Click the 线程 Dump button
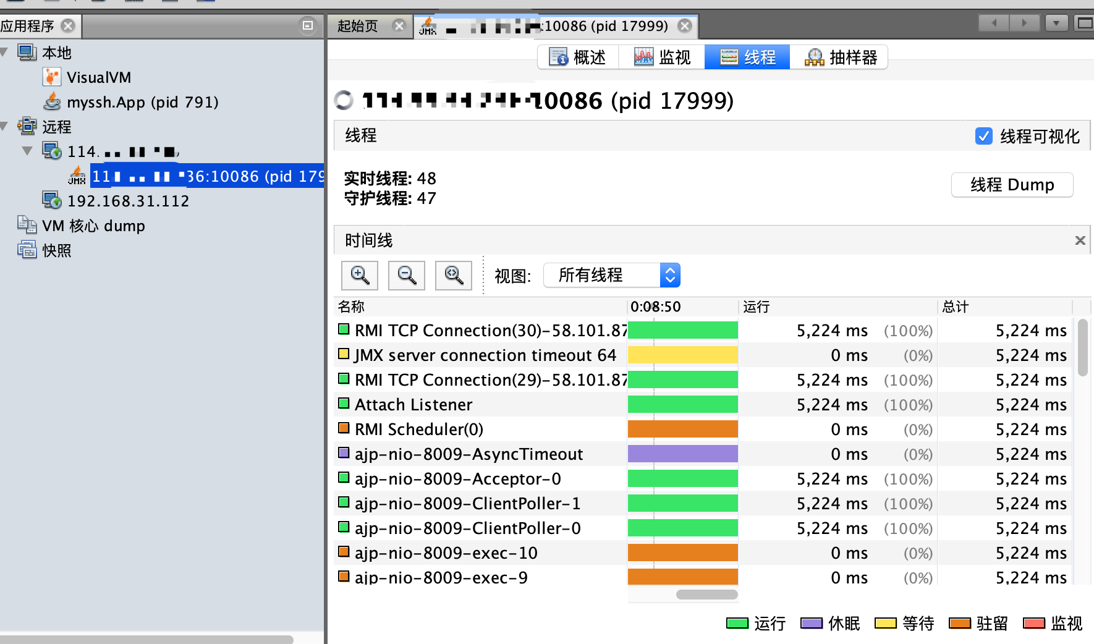This screenshot has width=1094, height=644. click(x=1012, y=185)
